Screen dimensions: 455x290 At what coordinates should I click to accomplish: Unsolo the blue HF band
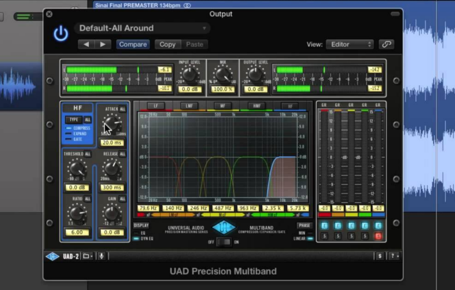pos(378,236)
